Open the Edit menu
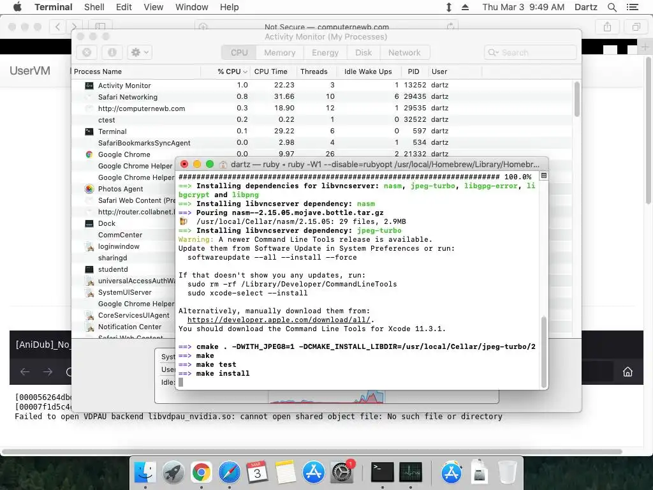This screenshot has height=490, width=653. coord(124,7)
